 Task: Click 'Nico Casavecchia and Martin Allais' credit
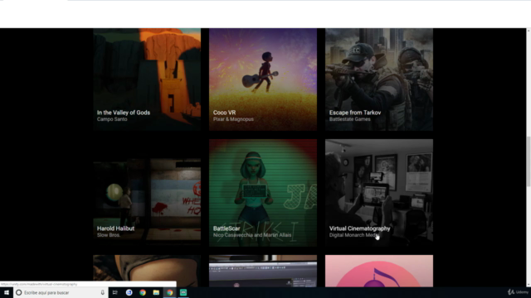pyautogui.click(x=252, y=235)
